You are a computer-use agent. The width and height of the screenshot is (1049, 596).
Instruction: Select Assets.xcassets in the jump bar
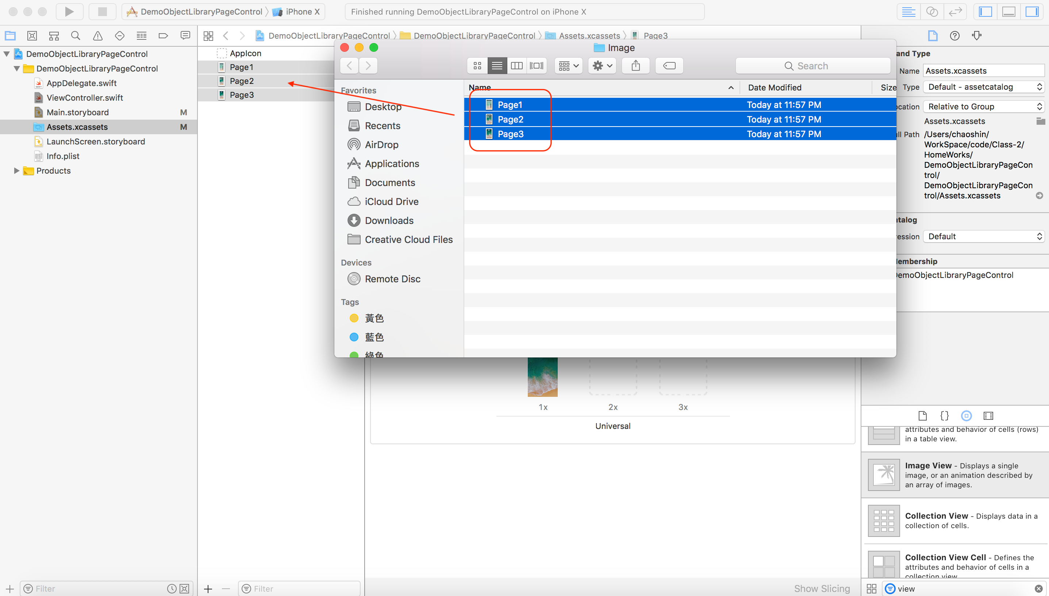tap(589, 35)
